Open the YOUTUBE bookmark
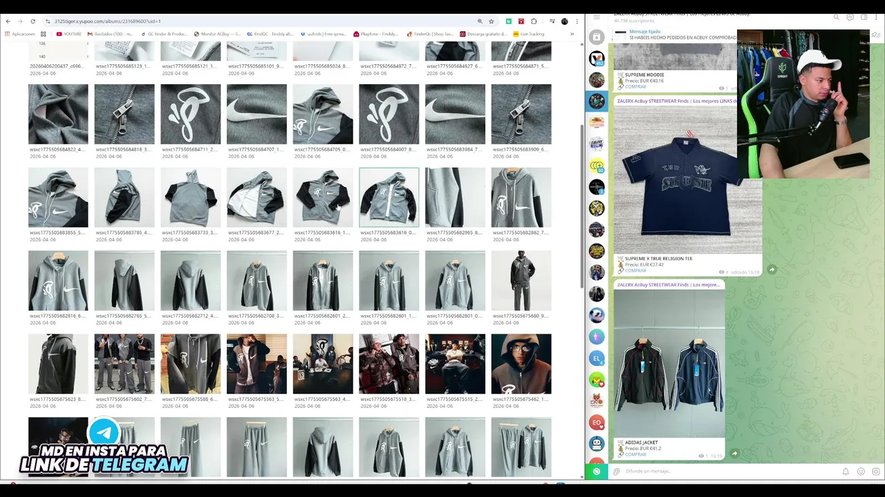This screenshot has height=497, width=885. [x=69, y=34]
